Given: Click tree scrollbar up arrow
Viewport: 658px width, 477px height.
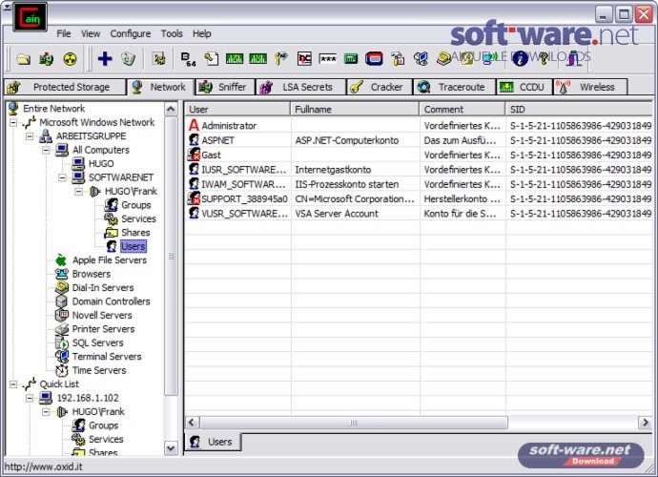Looking at the screenshot, I should pyautogui.click(x=171, y=109).
